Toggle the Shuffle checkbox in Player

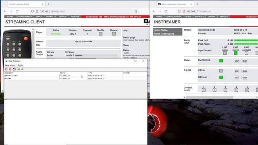100,34
